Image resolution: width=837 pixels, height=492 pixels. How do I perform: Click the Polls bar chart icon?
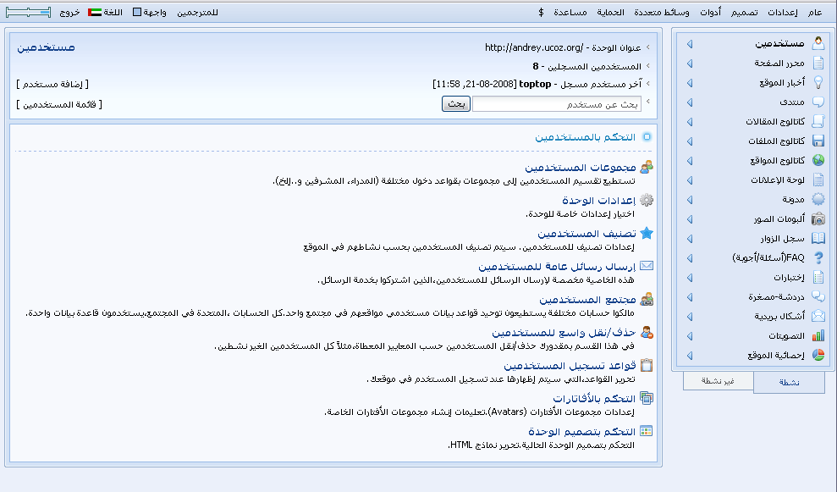coord(818,335)
